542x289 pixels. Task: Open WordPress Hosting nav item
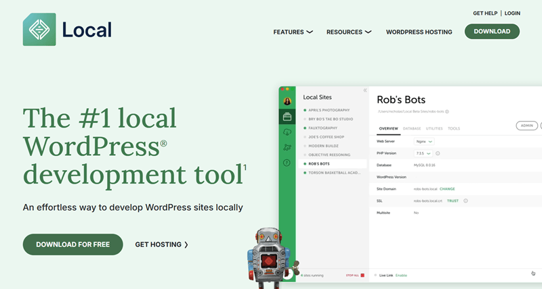(419, 32)
